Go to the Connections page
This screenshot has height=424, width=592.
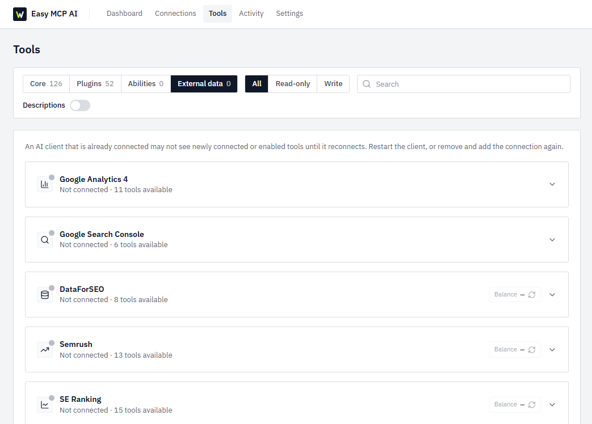tap(175, 14)
